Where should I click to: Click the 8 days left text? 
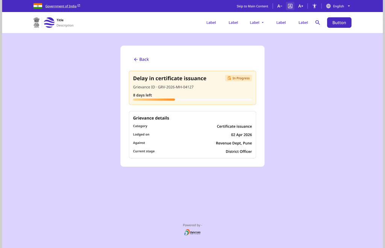142,95
